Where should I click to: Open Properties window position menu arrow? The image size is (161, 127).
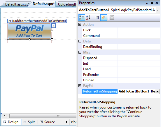(x=147, y=3)
